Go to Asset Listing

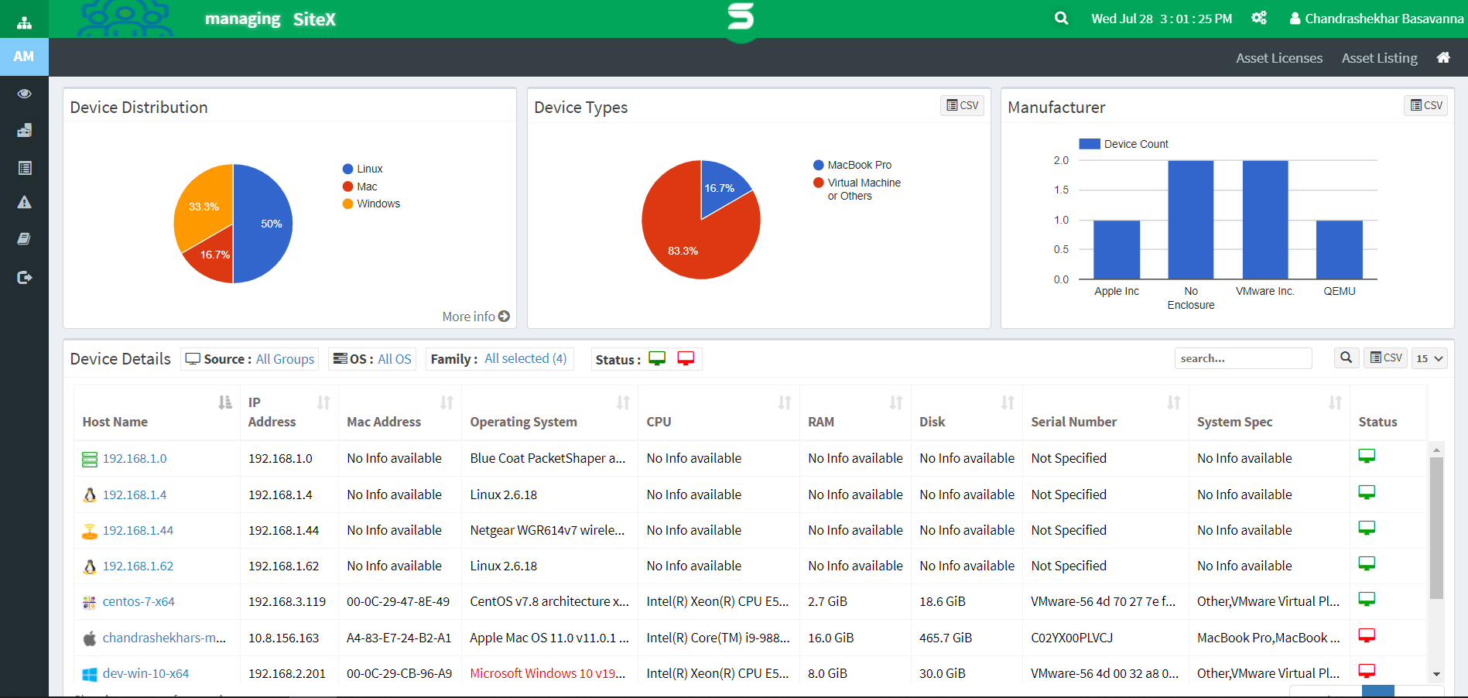click(1380, 58)
